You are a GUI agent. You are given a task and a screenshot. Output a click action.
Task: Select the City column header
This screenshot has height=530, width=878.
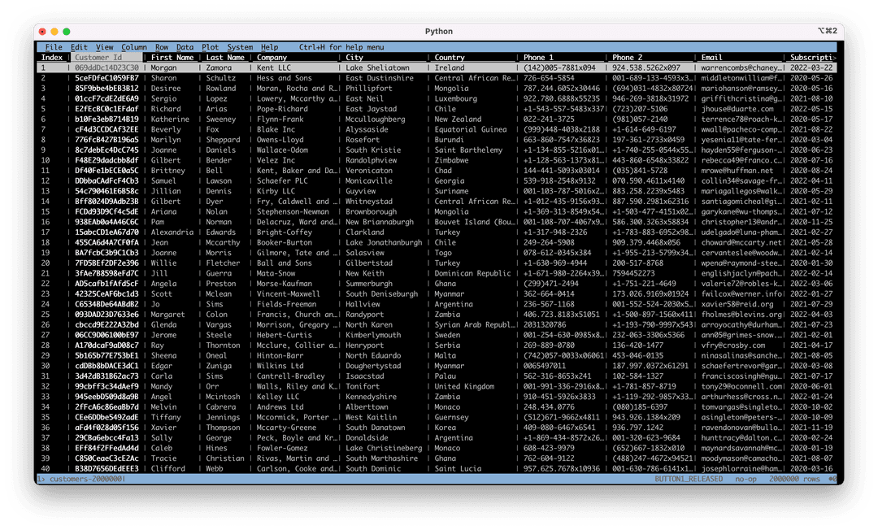[x=354, y=57]
